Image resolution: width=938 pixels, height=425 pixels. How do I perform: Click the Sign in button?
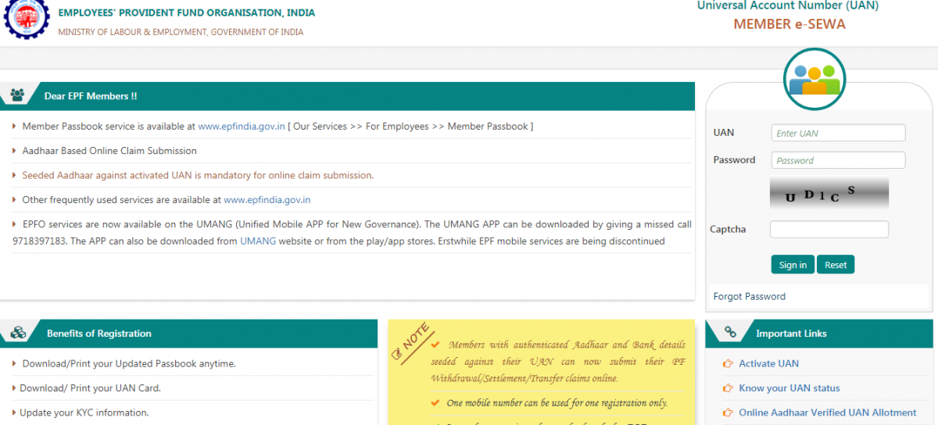click(x=793, y=265)
